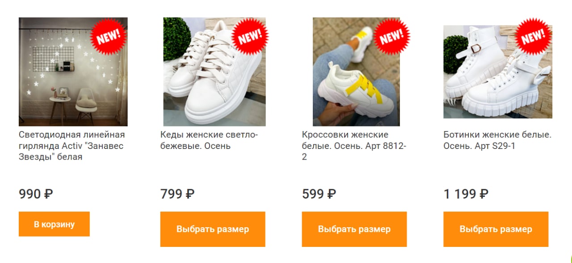Open the Светодиодная линейная гирлянда Activ title link
This screenshot has width=572, height=263.
(72, 146)
